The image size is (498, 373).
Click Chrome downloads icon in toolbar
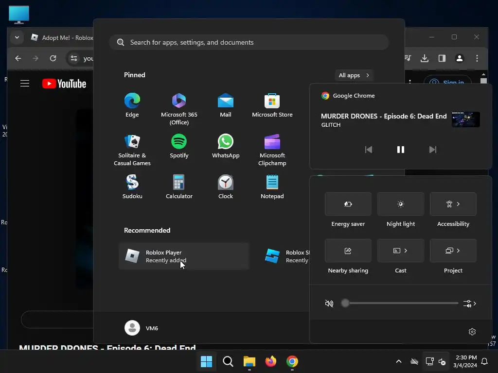pos(425,58)
